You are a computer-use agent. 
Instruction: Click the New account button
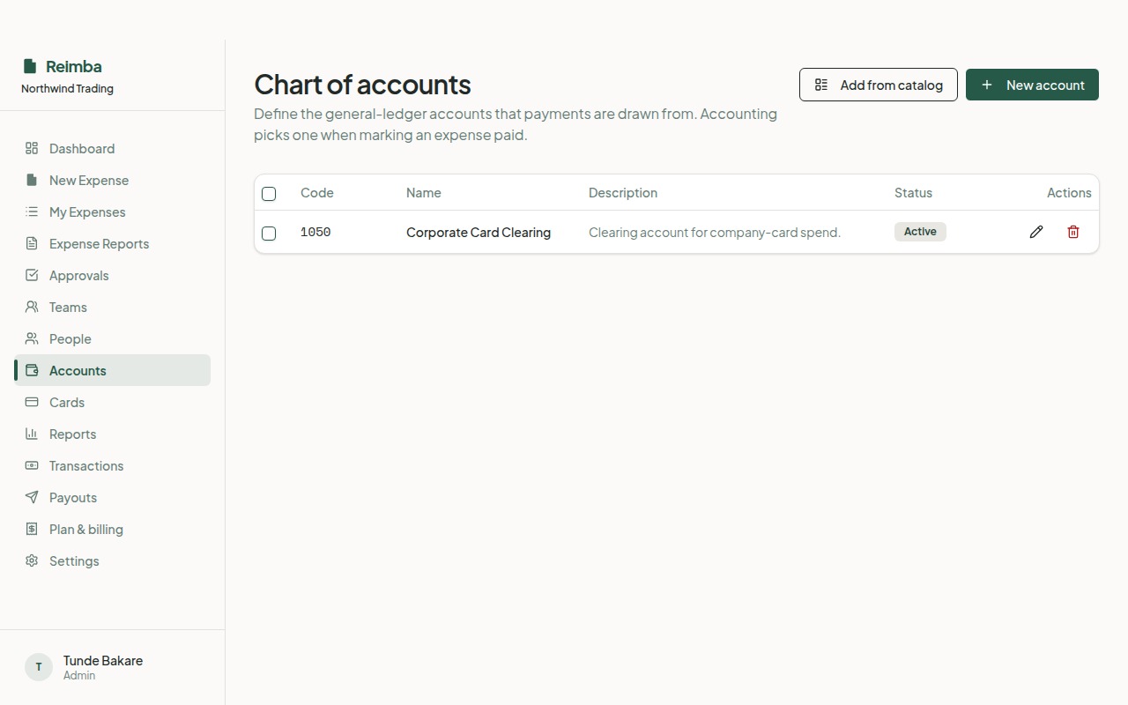[x=1032, y=85]
